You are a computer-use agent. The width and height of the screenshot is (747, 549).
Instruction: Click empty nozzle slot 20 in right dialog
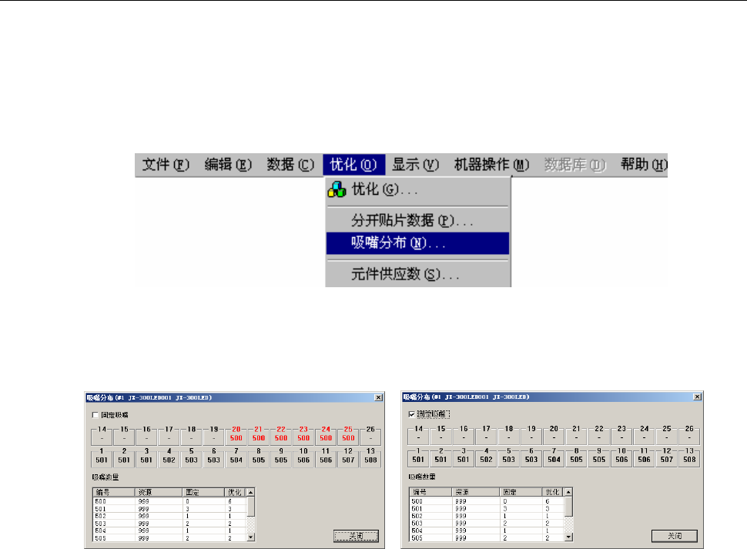coord(554,434)
